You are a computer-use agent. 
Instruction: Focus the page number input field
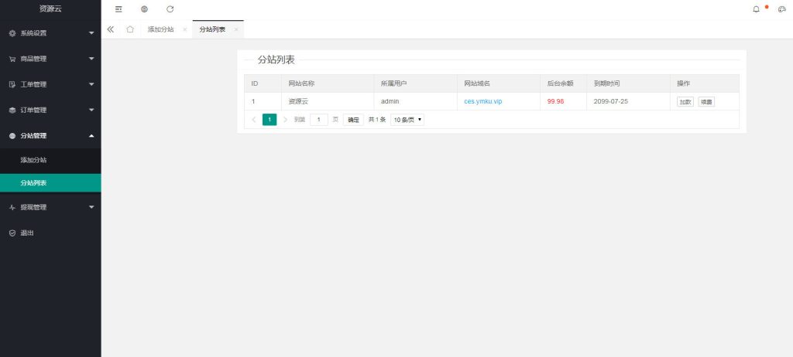coord(318,120)
